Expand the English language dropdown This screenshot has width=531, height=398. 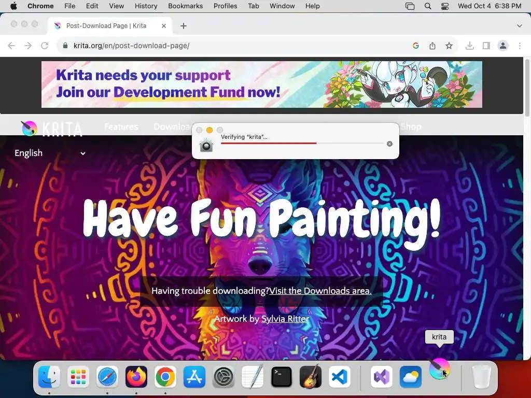tap(50, 153)
